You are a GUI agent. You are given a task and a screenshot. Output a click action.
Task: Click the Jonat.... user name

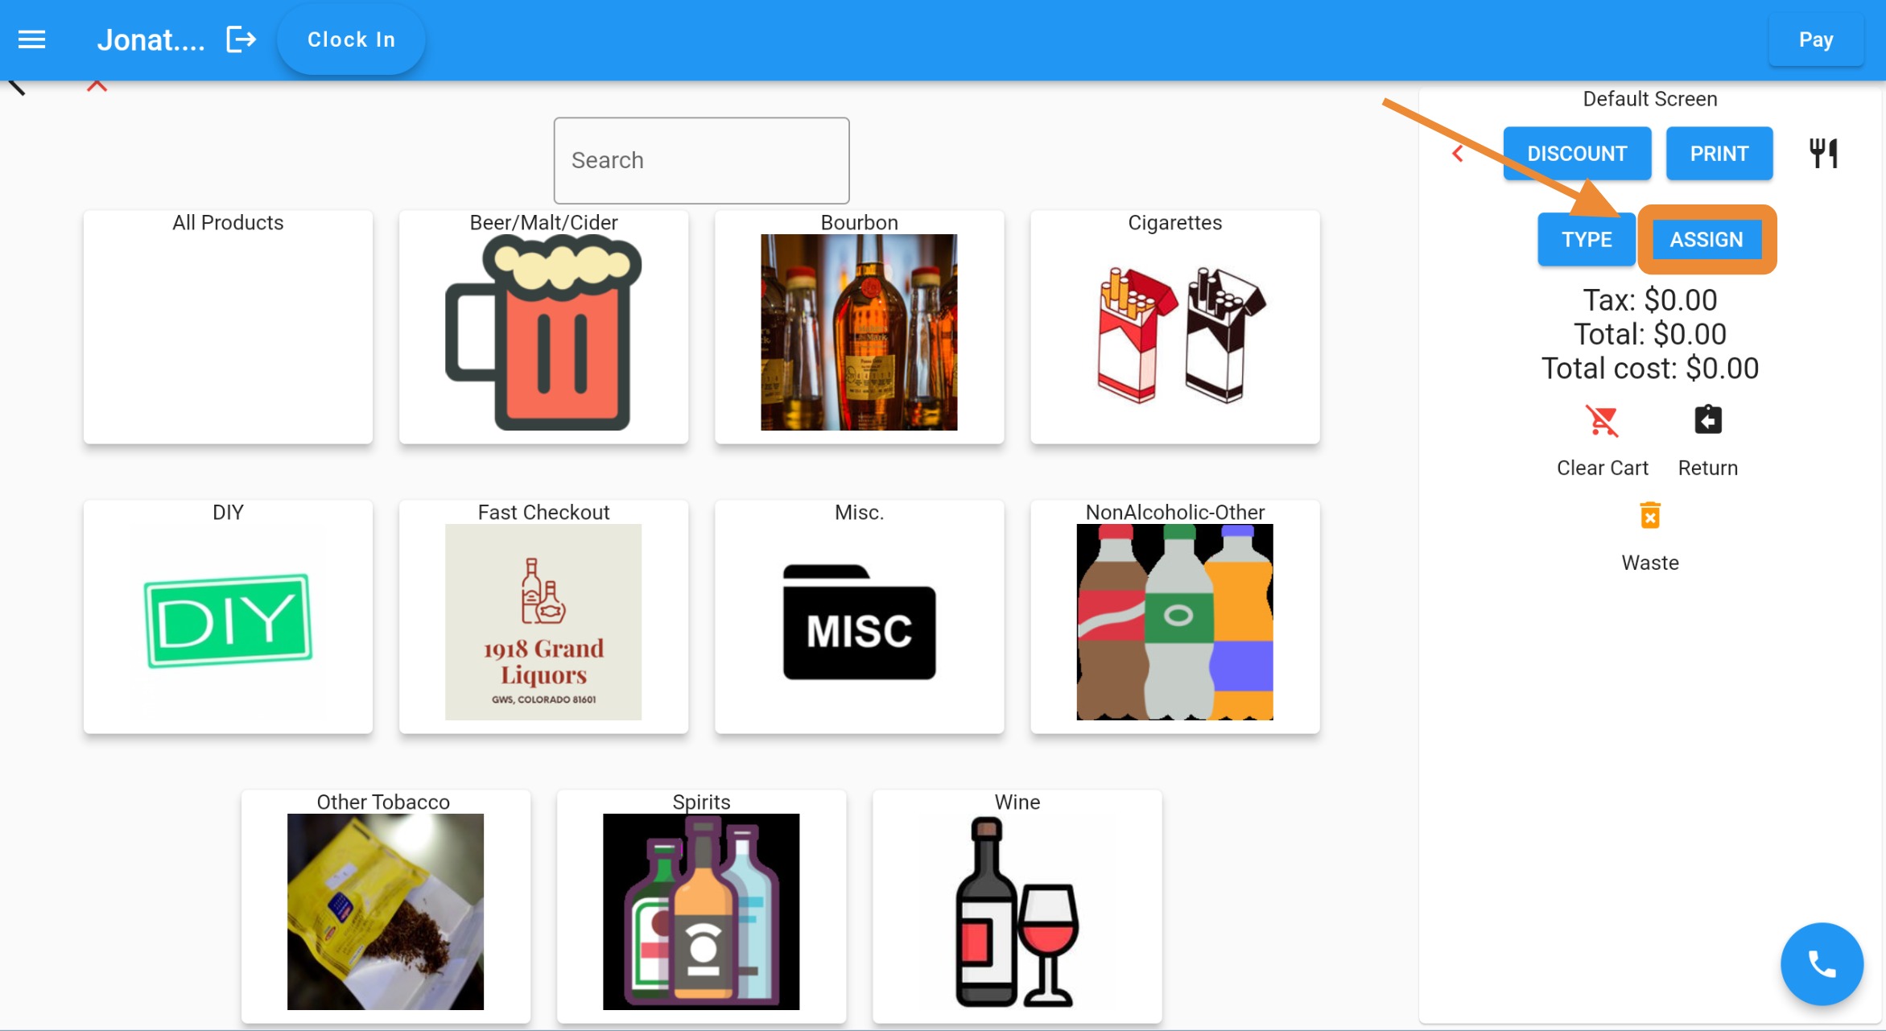coord(151,39)
